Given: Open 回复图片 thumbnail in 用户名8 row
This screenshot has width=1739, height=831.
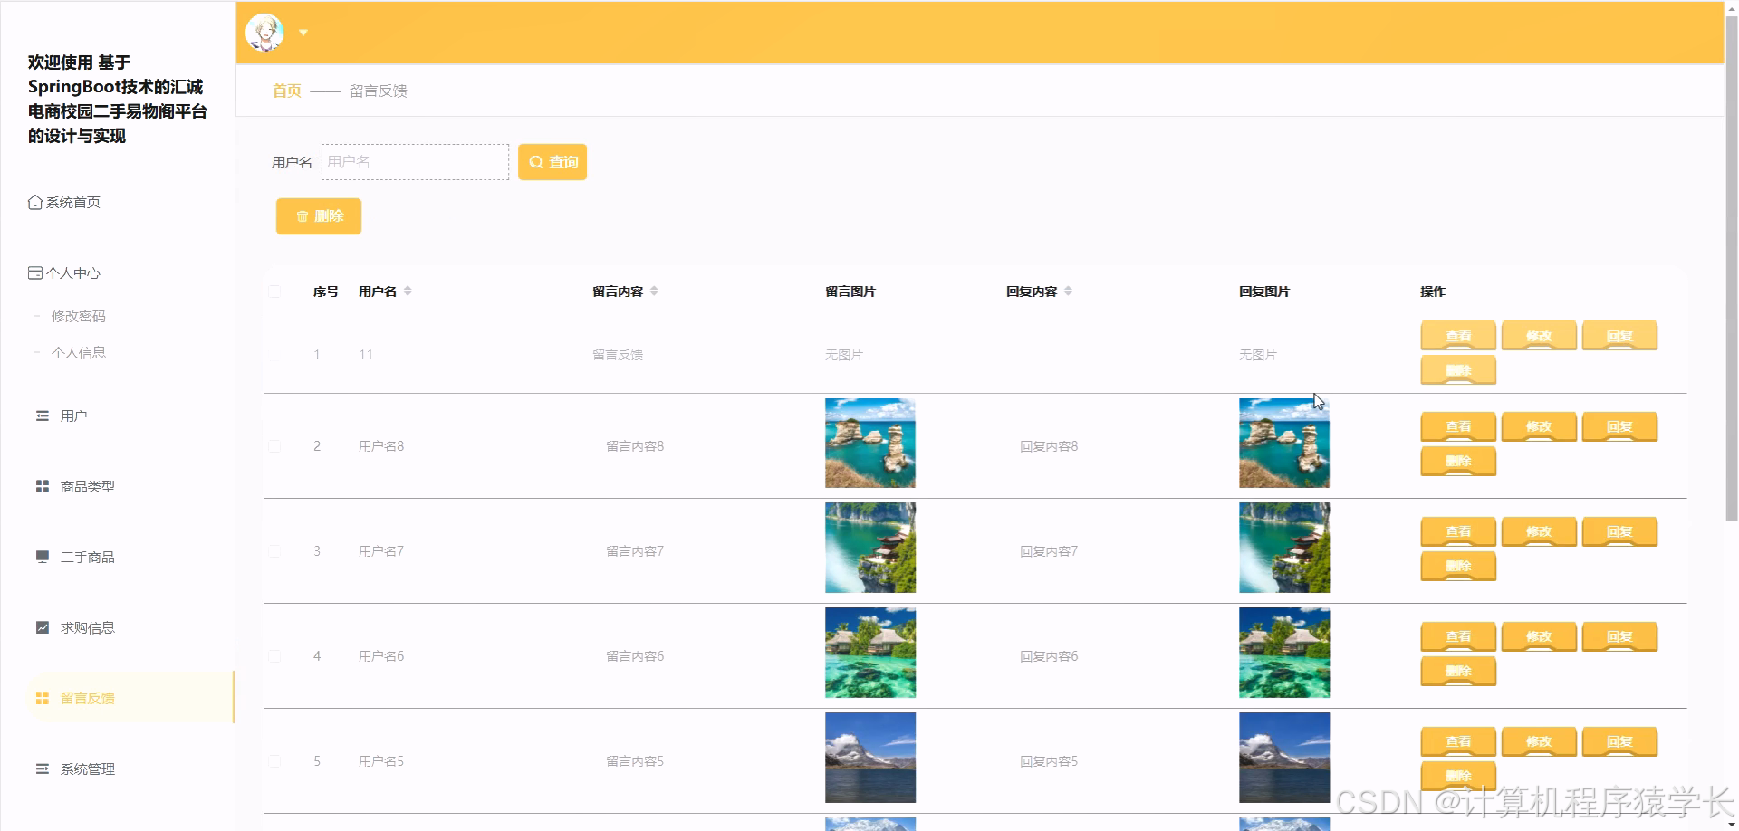Looking at the screenshot, I should click(1284, 444).
